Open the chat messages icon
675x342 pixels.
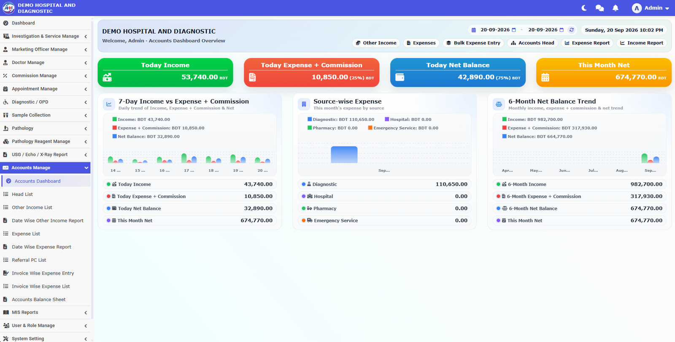tap(599, 8)
